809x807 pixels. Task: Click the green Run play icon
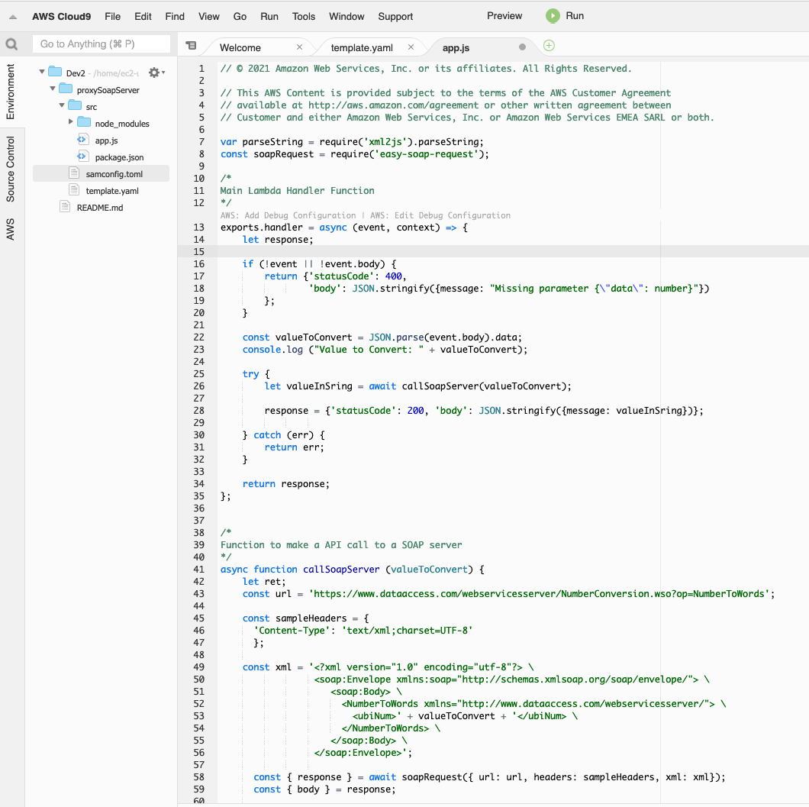pyautogui.click(x=553, y=16)
